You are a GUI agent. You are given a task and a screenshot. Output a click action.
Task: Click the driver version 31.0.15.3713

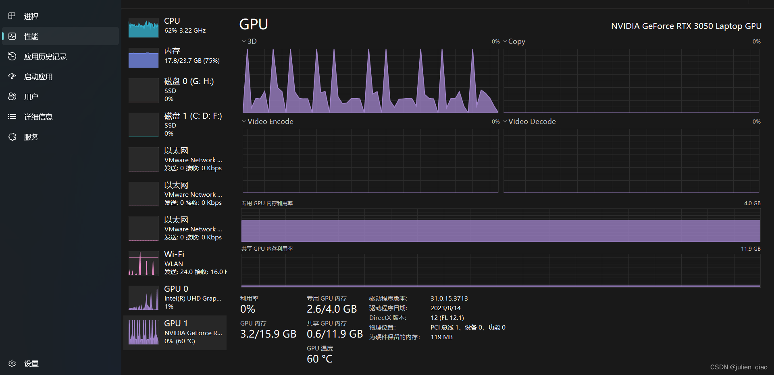click(x=449, y=299)
